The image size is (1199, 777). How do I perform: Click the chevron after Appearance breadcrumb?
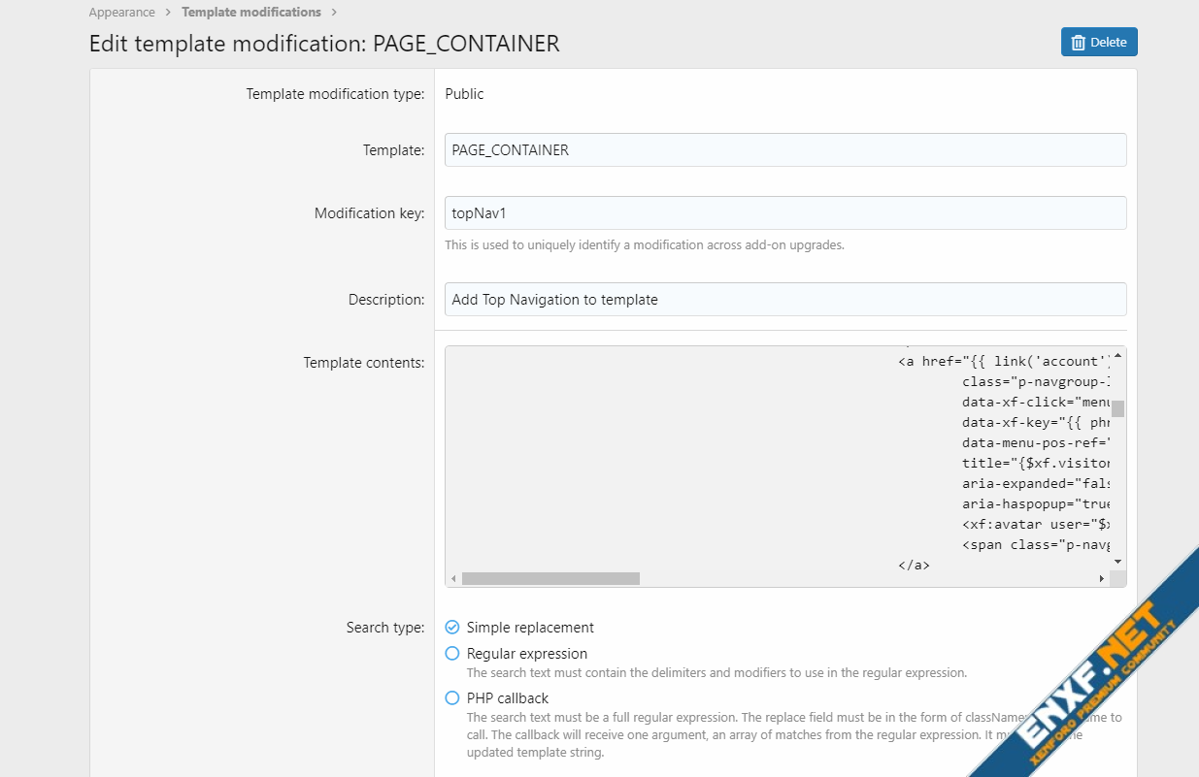point(168,13)
